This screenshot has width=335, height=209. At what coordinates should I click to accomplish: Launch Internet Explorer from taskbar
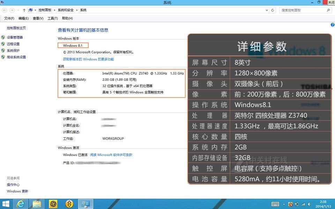coord(20,204)
